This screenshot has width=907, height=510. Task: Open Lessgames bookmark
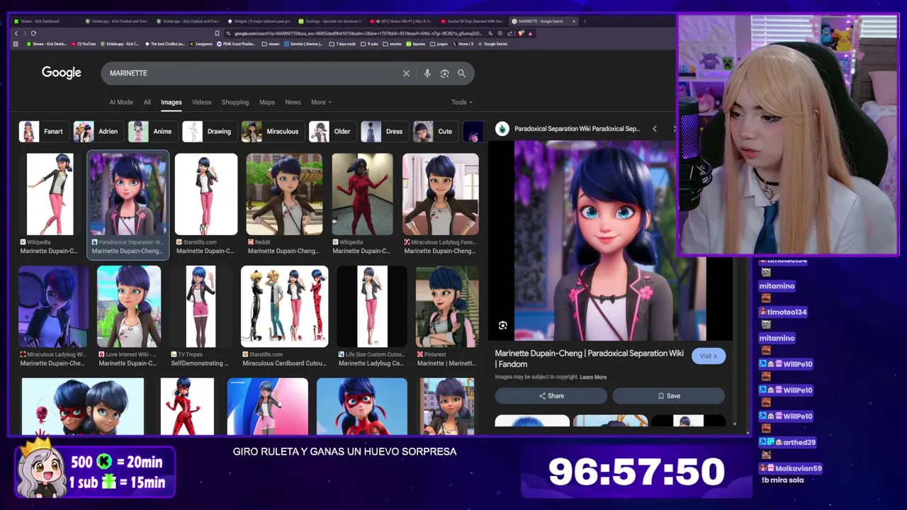(201, 44)
